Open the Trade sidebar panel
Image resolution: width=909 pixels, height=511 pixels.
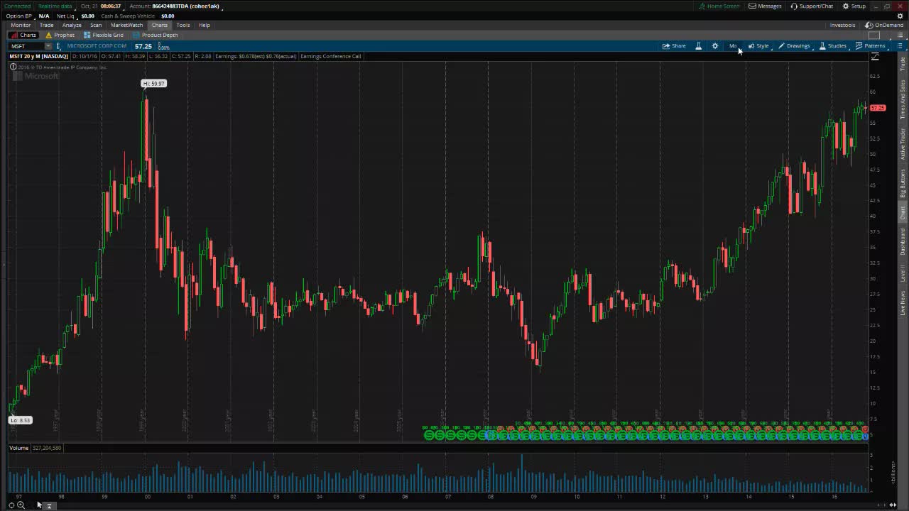tap(903, 64)
